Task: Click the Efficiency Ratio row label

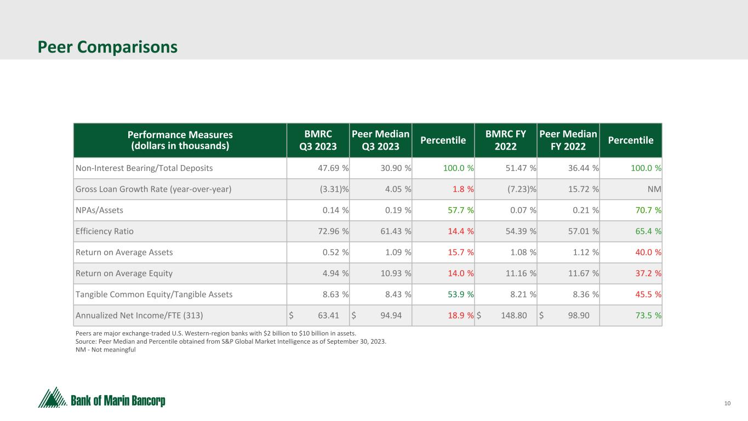Action: tap(104, 231)
